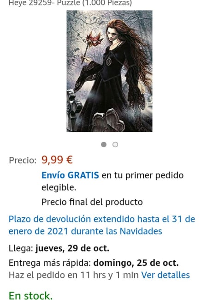219x300 pixels.
Task: Tap the red mask in the puzzle image
Action: point(94,39)
